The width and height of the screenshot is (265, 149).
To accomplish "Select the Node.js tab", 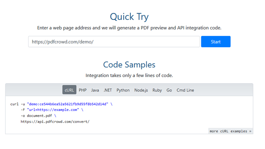I will tap(141, 90).
